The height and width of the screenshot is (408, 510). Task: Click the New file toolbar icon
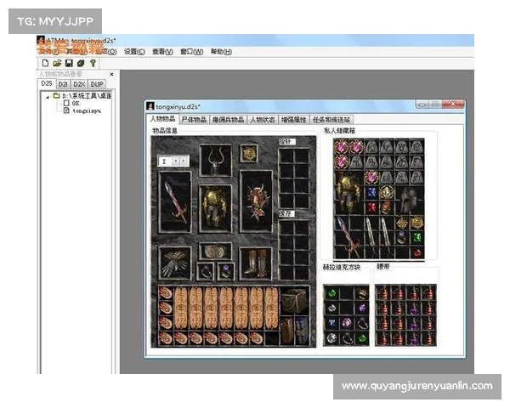tap(45, 63)
